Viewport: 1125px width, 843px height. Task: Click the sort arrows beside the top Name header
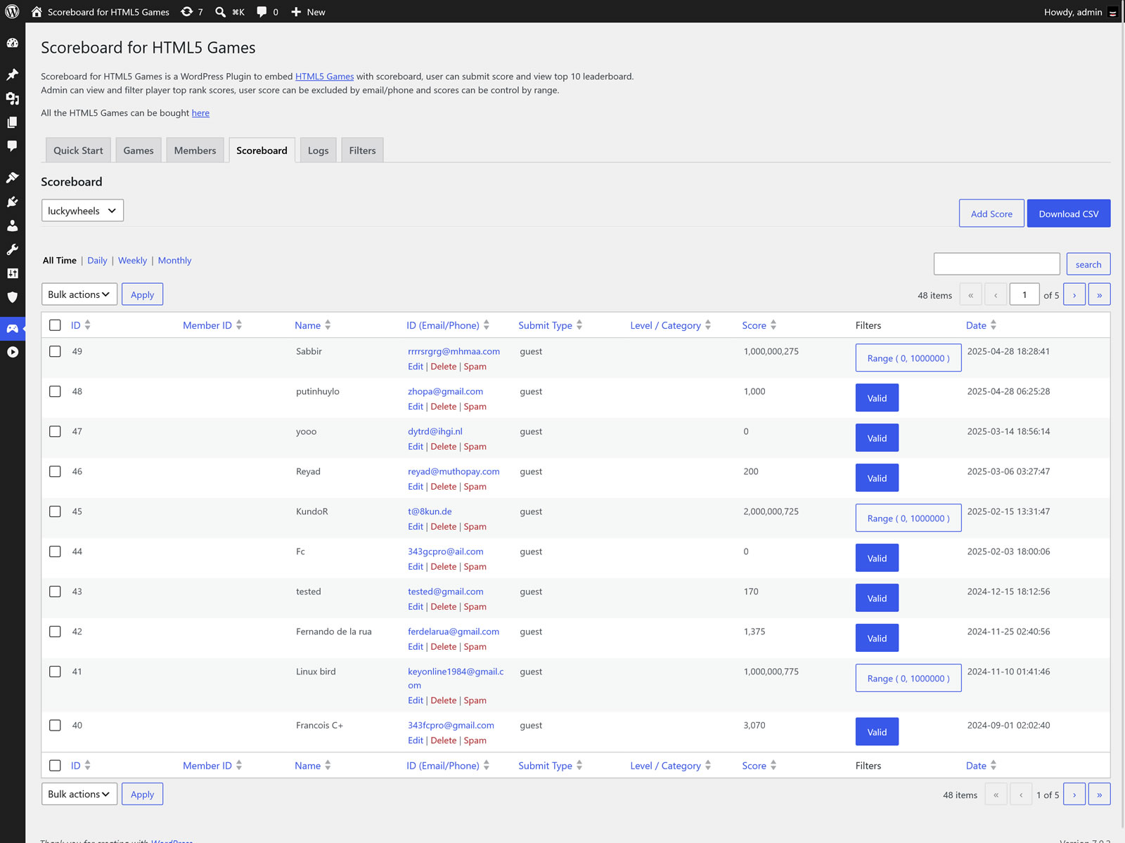328,325
